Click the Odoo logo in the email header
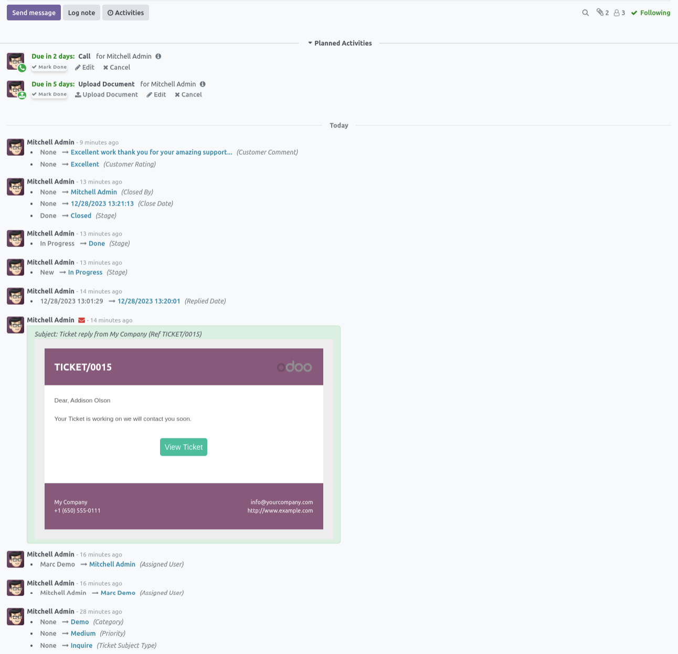Screen dimensions: 678x654 pyautogui.click(x=294, y=367)
